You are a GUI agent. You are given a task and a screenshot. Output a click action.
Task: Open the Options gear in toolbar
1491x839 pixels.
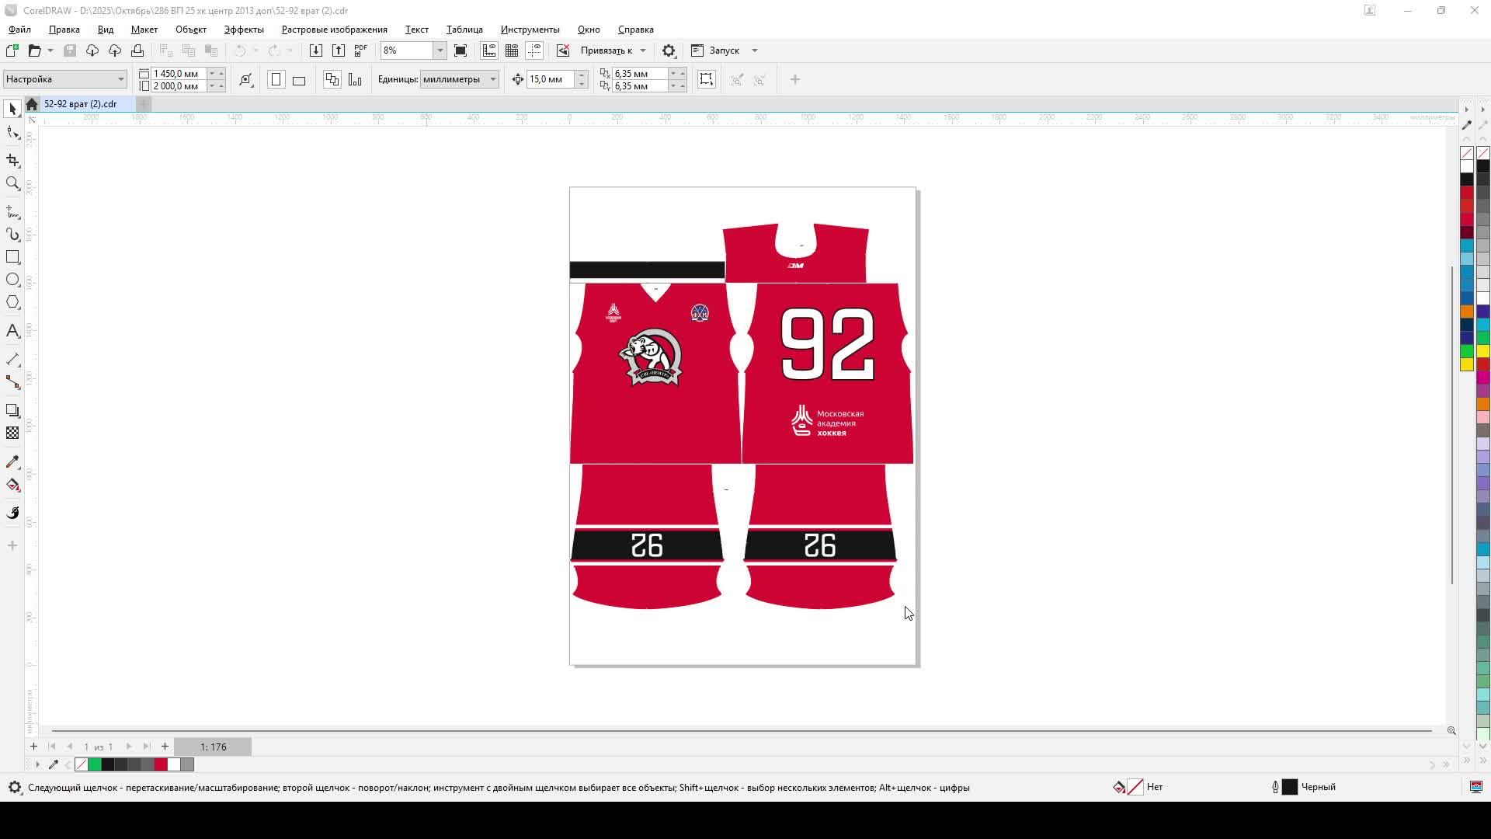(x=669, y=50)
